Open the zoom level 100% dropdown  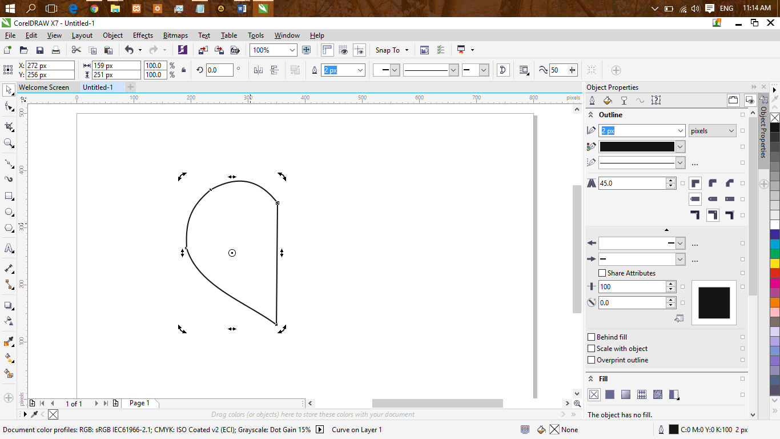point(292,50)
